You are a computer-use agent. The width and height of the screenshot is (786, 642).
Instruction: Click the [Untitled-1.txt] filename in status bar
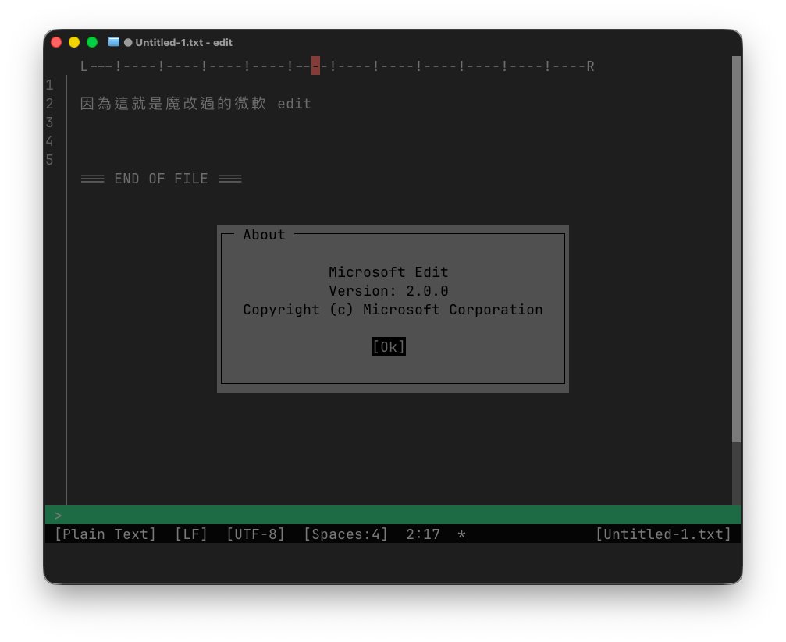[x=663, y=534]
